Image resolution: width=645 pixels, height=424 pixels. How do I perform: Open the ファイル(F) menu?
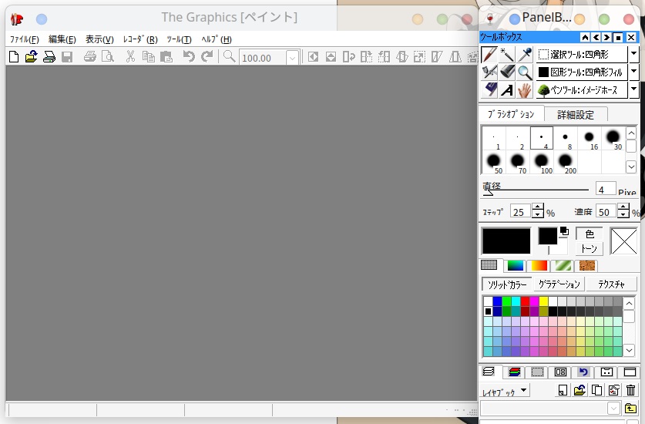click(x=24, y=39)
